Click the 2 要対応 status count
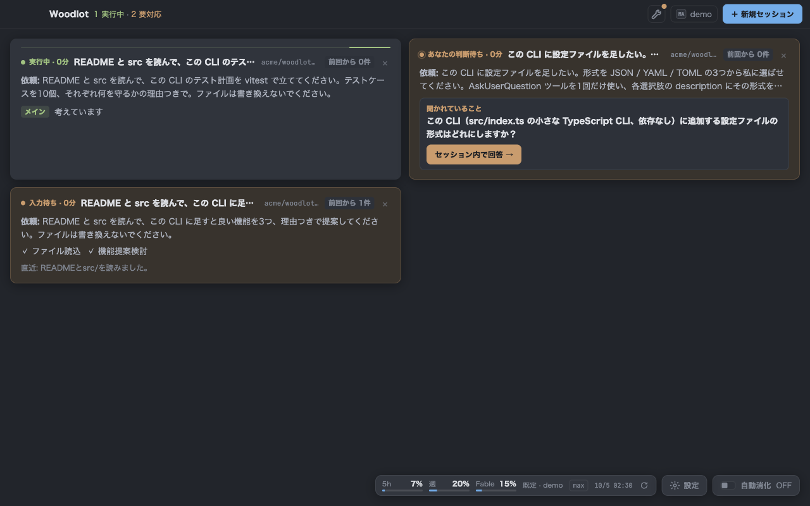Image resolution: width=810 pixels, height=506 pixels. click(146, 14)
